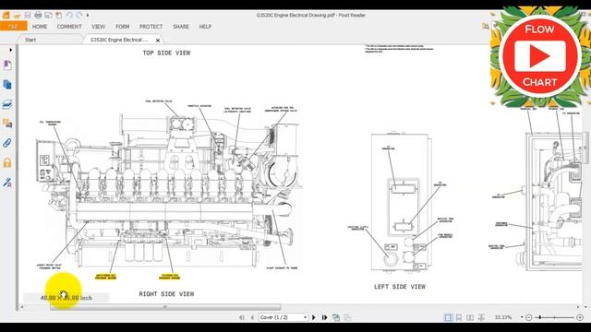Viewport: 591px width, 332px height.
Task: Open the COMMENT ribbon tab
Action: 69,27
